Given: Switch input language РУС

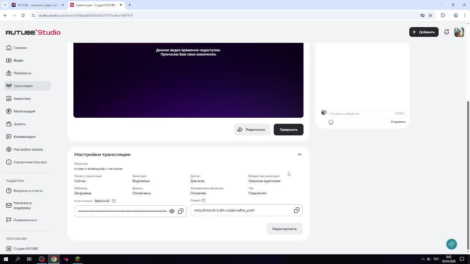Looking at the screenshot, I should [437, 259].
